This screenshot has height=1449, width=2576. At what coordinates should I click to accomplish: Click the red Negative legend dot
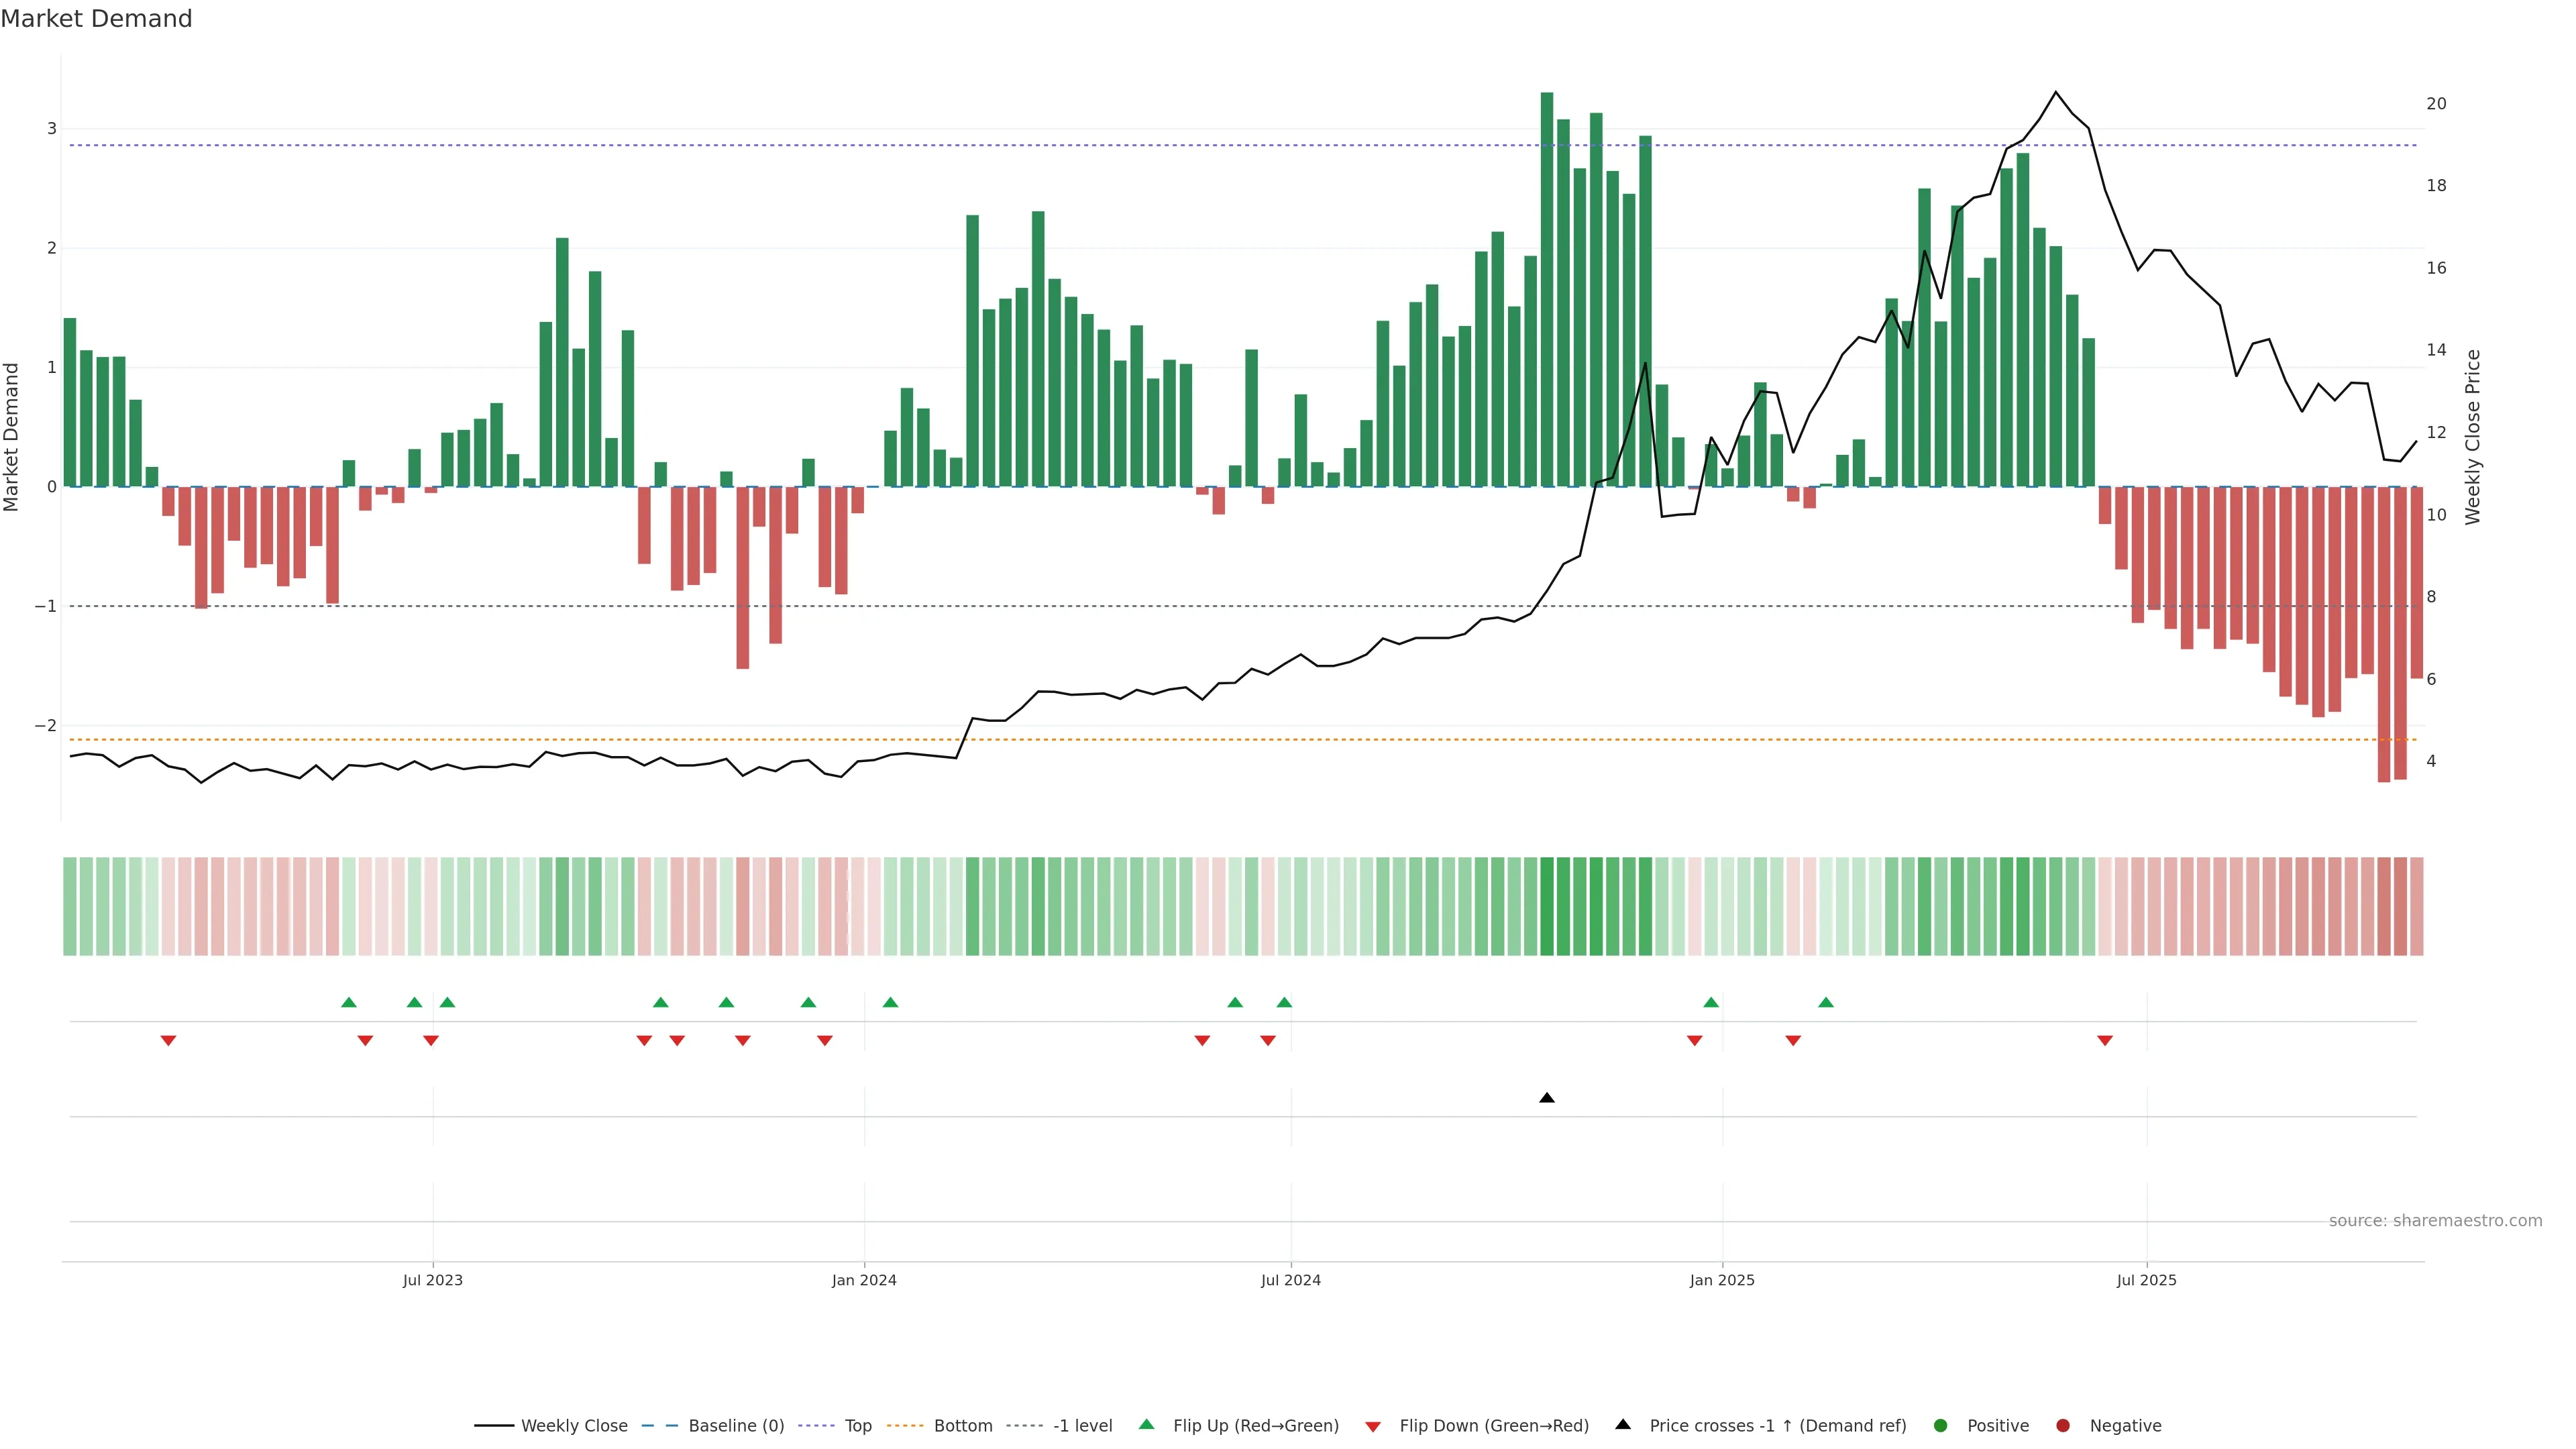click(2063, 1426)
